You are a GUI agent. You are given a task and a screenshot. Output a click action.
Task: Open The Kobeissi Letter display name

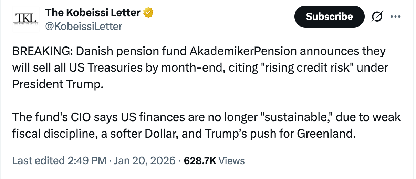(93, 13)
